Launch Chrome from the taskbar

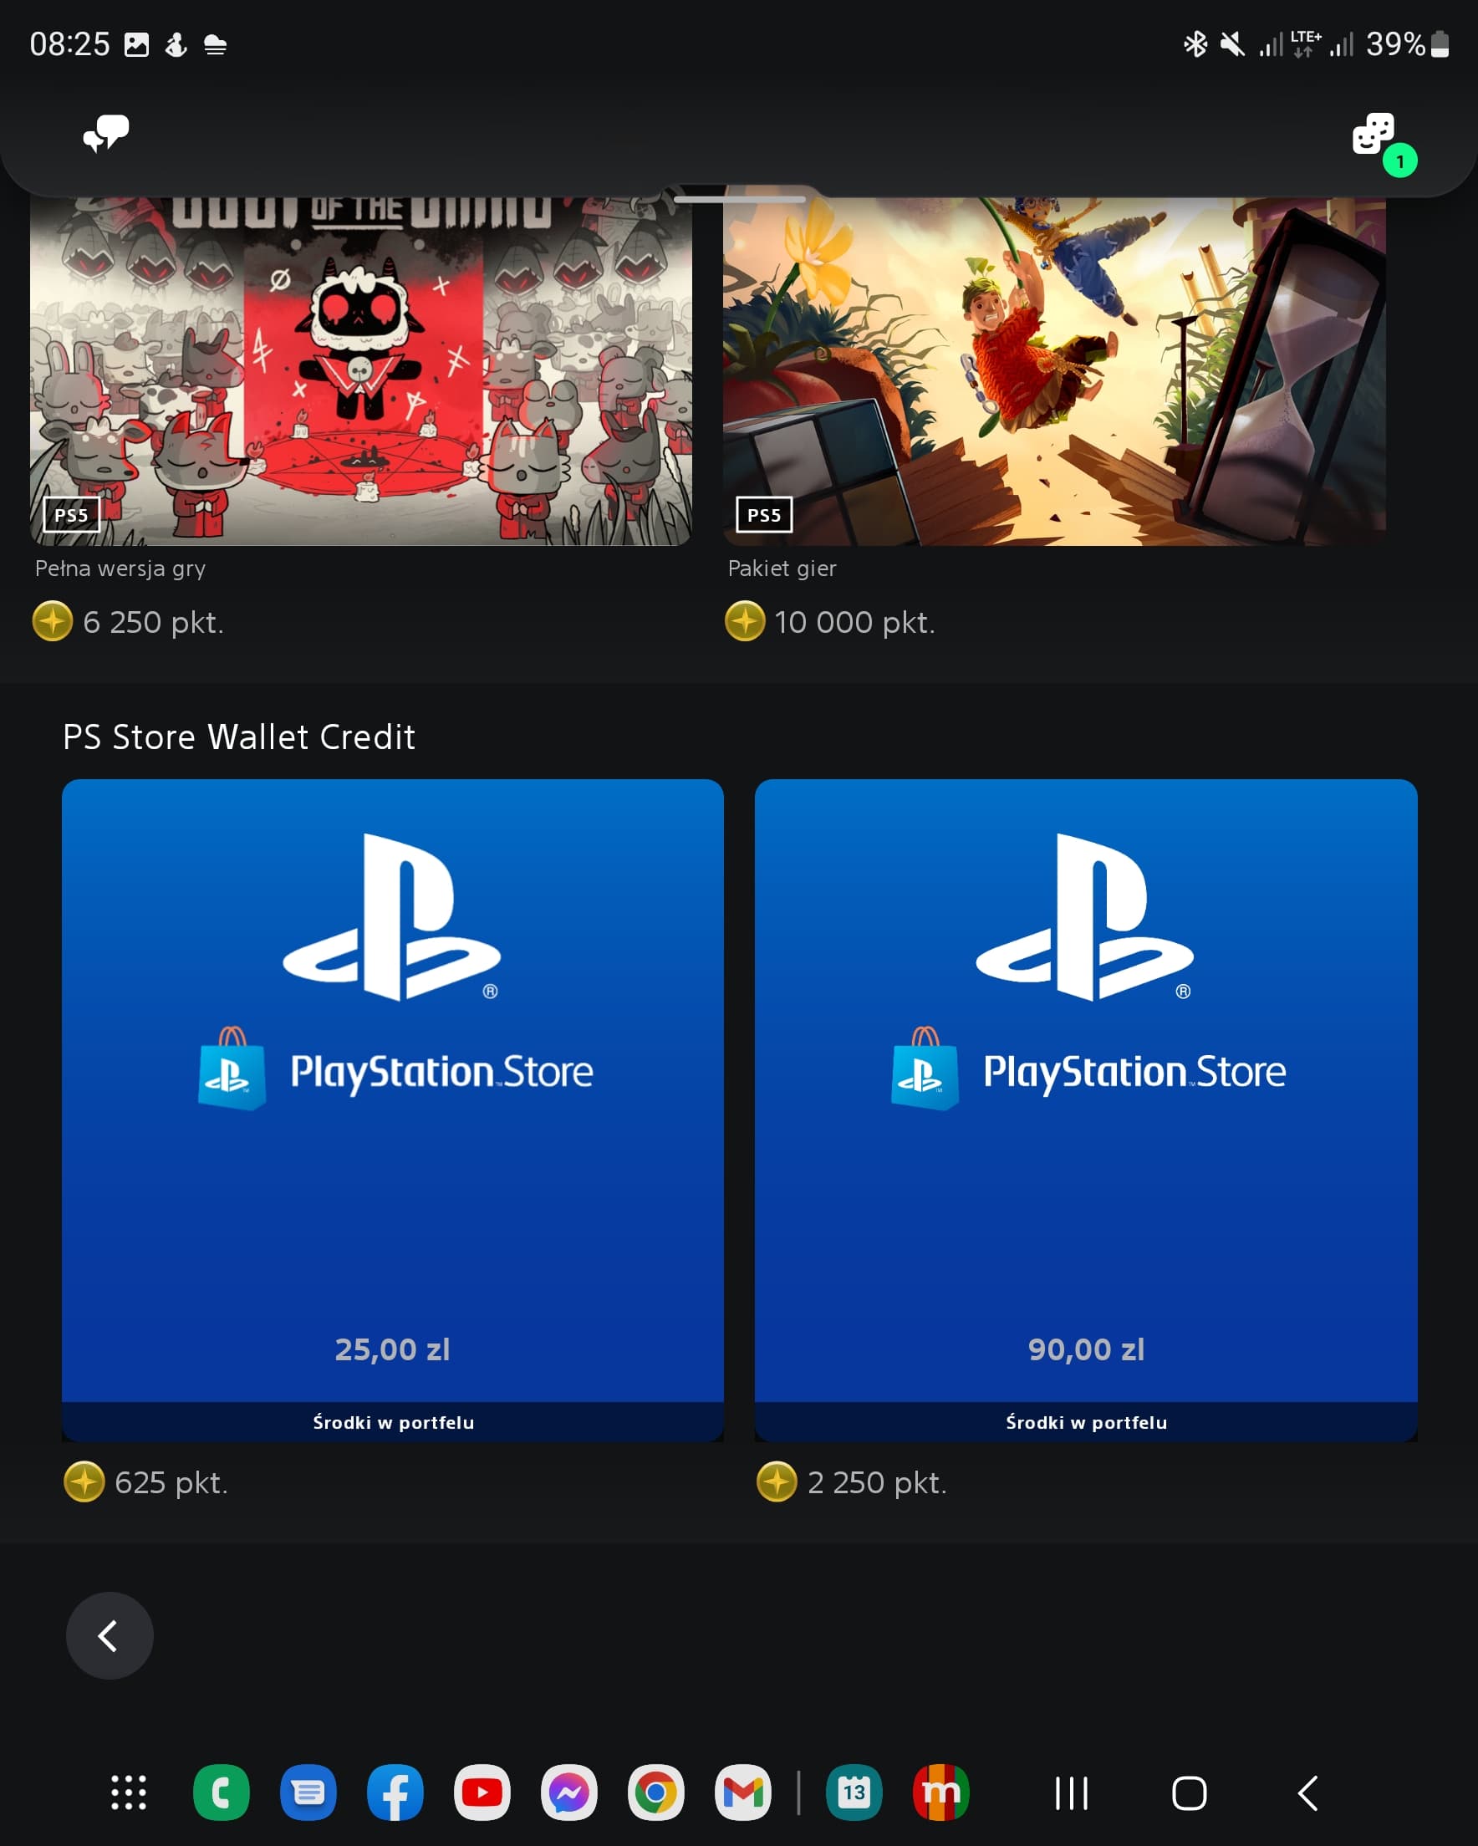click(656, 1792)
